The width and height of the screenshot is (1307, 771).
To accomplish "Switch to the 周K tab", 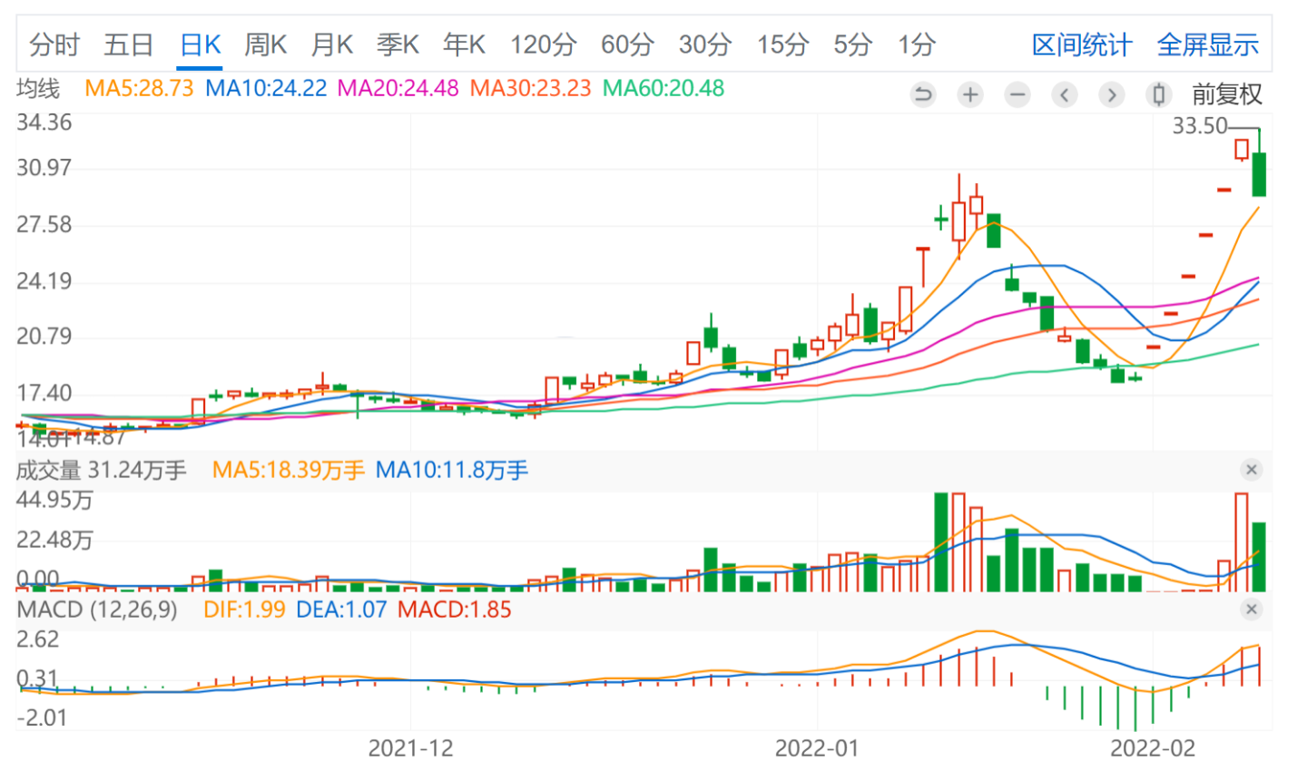I will pos(266,44).
